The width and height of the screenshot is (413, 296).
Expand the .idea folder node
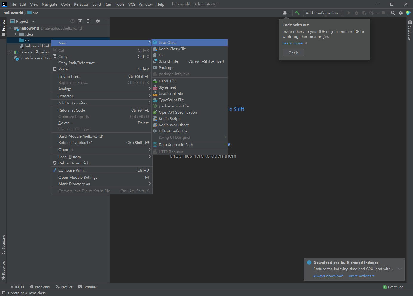[x=15, y=34]
